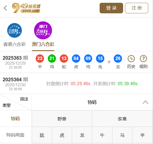The height and width of the screenshot is (144, 153).
Task: Collapse the 特码 section with chevron
Action: pyautogui.click(x=146, y=102)
